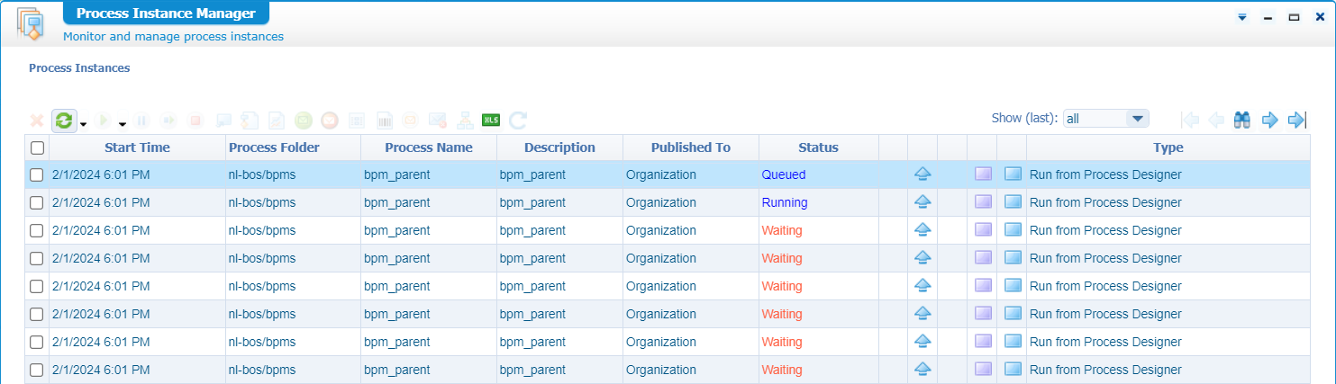Expand the arrow next to Refresh icon
This screenshot has width=1336, height=384.
click(x=84, y=124)
